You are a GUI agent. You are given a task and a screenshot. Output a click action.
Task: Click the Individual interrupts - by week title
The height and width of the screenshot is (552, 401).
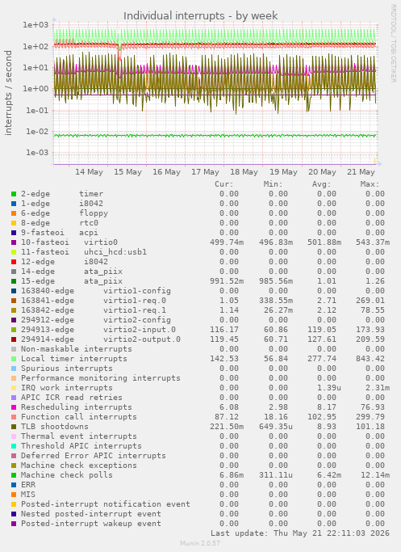point(201,16)
